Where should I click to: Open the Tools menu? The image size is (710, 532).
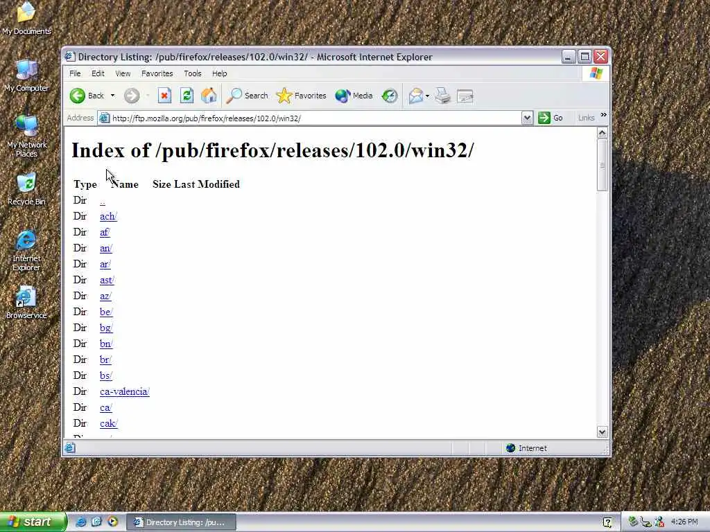(193, 73)
